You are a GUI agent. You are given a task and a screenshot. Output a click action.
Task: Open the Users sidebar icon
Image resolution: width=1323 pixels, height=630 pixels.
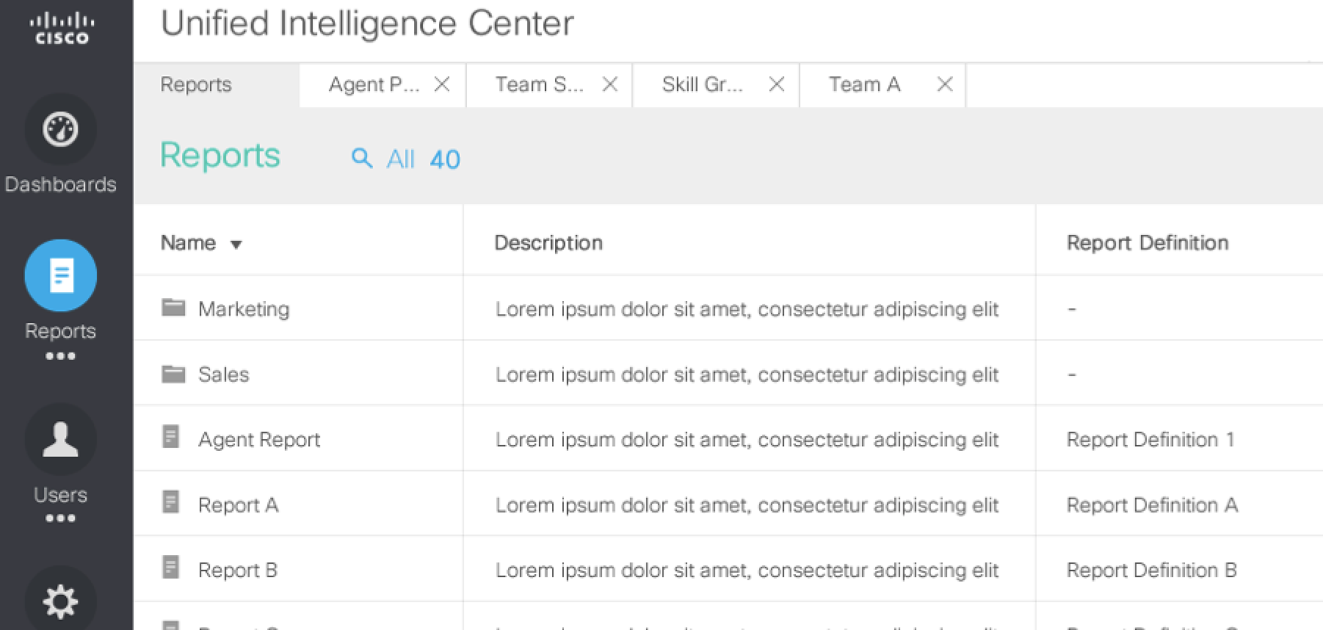pyautogui.click(x=60, y=439)
